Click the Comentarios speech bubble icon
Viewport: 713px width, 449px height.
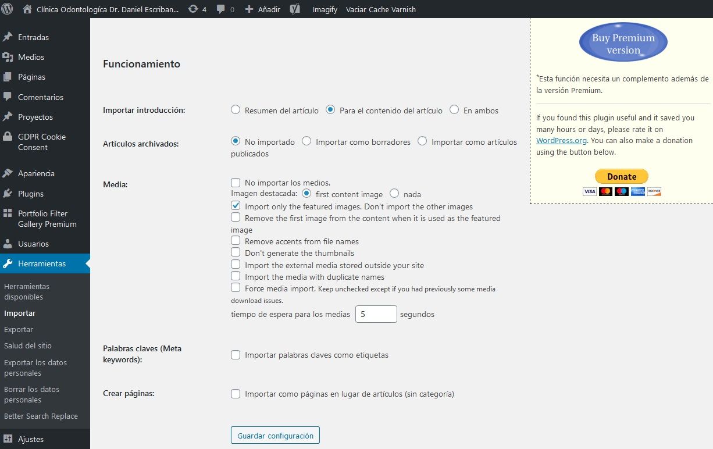coord(8,97)
